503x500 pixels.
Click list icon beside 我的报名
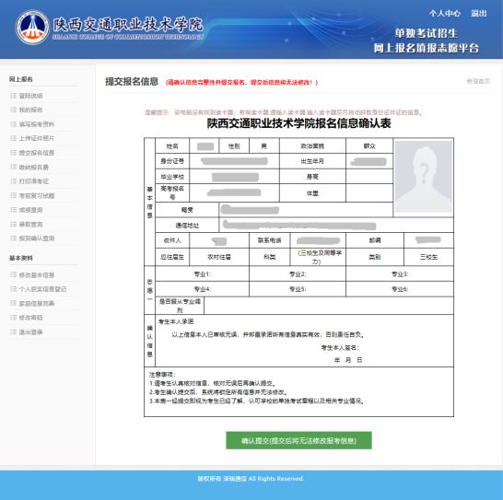tap(14, 110)
